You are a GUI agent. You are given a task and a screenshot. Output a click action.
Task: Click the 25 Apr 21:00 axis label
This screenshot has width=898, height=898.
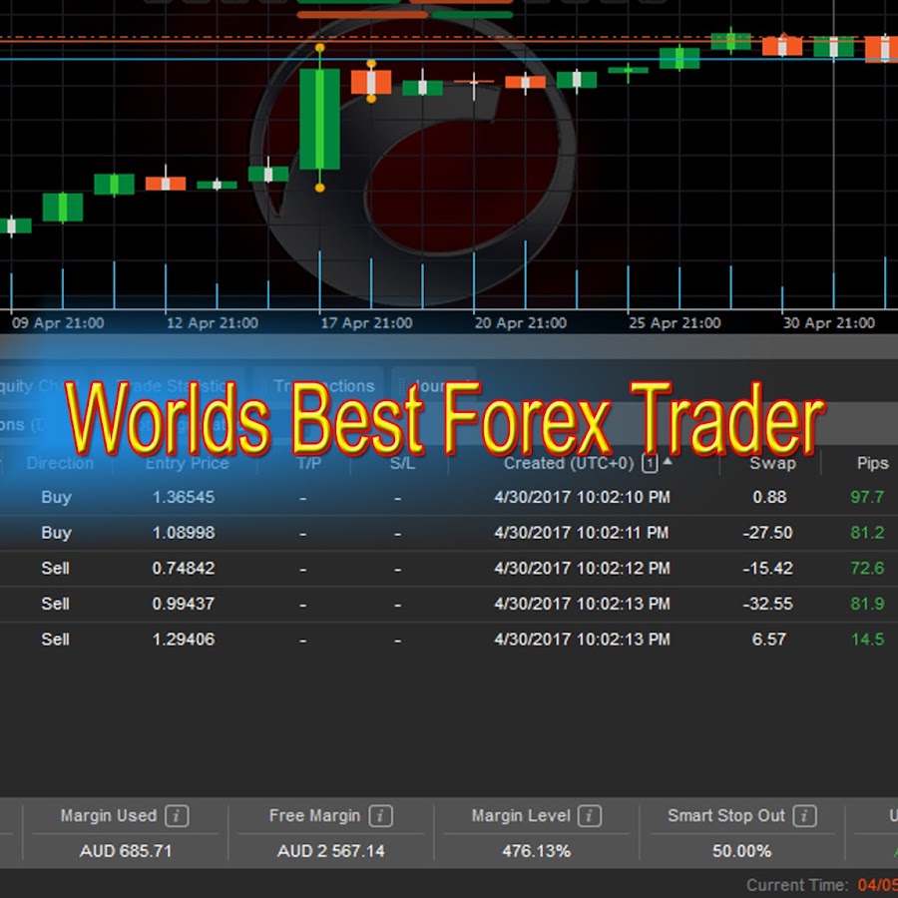tap(674, 323)
